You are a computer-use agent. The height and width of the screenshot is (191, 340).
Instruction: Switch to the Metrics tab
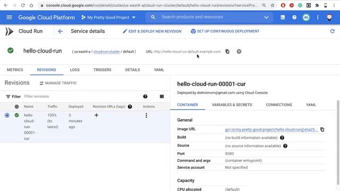pyautogui.click(x=15, y=70)
